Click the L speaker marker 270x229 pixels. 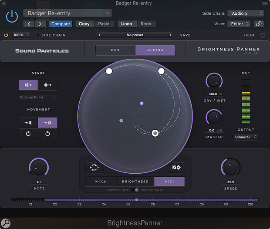tap(121, 121)
